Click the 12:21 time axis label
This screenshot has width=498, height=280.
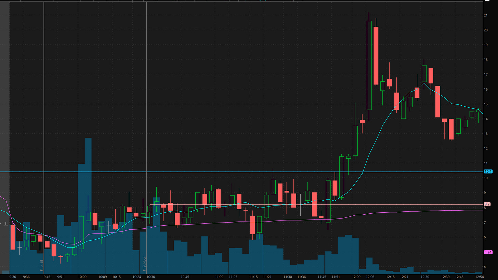(x=404, y=277)
